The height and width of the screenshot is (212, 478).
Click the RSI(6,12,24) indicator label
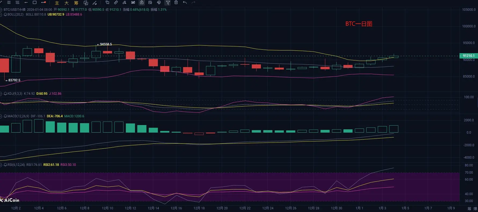pos(16,165)
